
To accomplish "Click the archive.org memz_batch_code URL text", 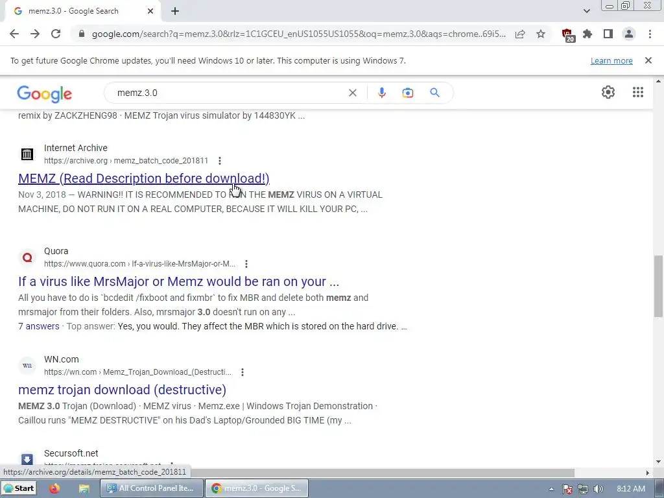I will pos(126,161).
